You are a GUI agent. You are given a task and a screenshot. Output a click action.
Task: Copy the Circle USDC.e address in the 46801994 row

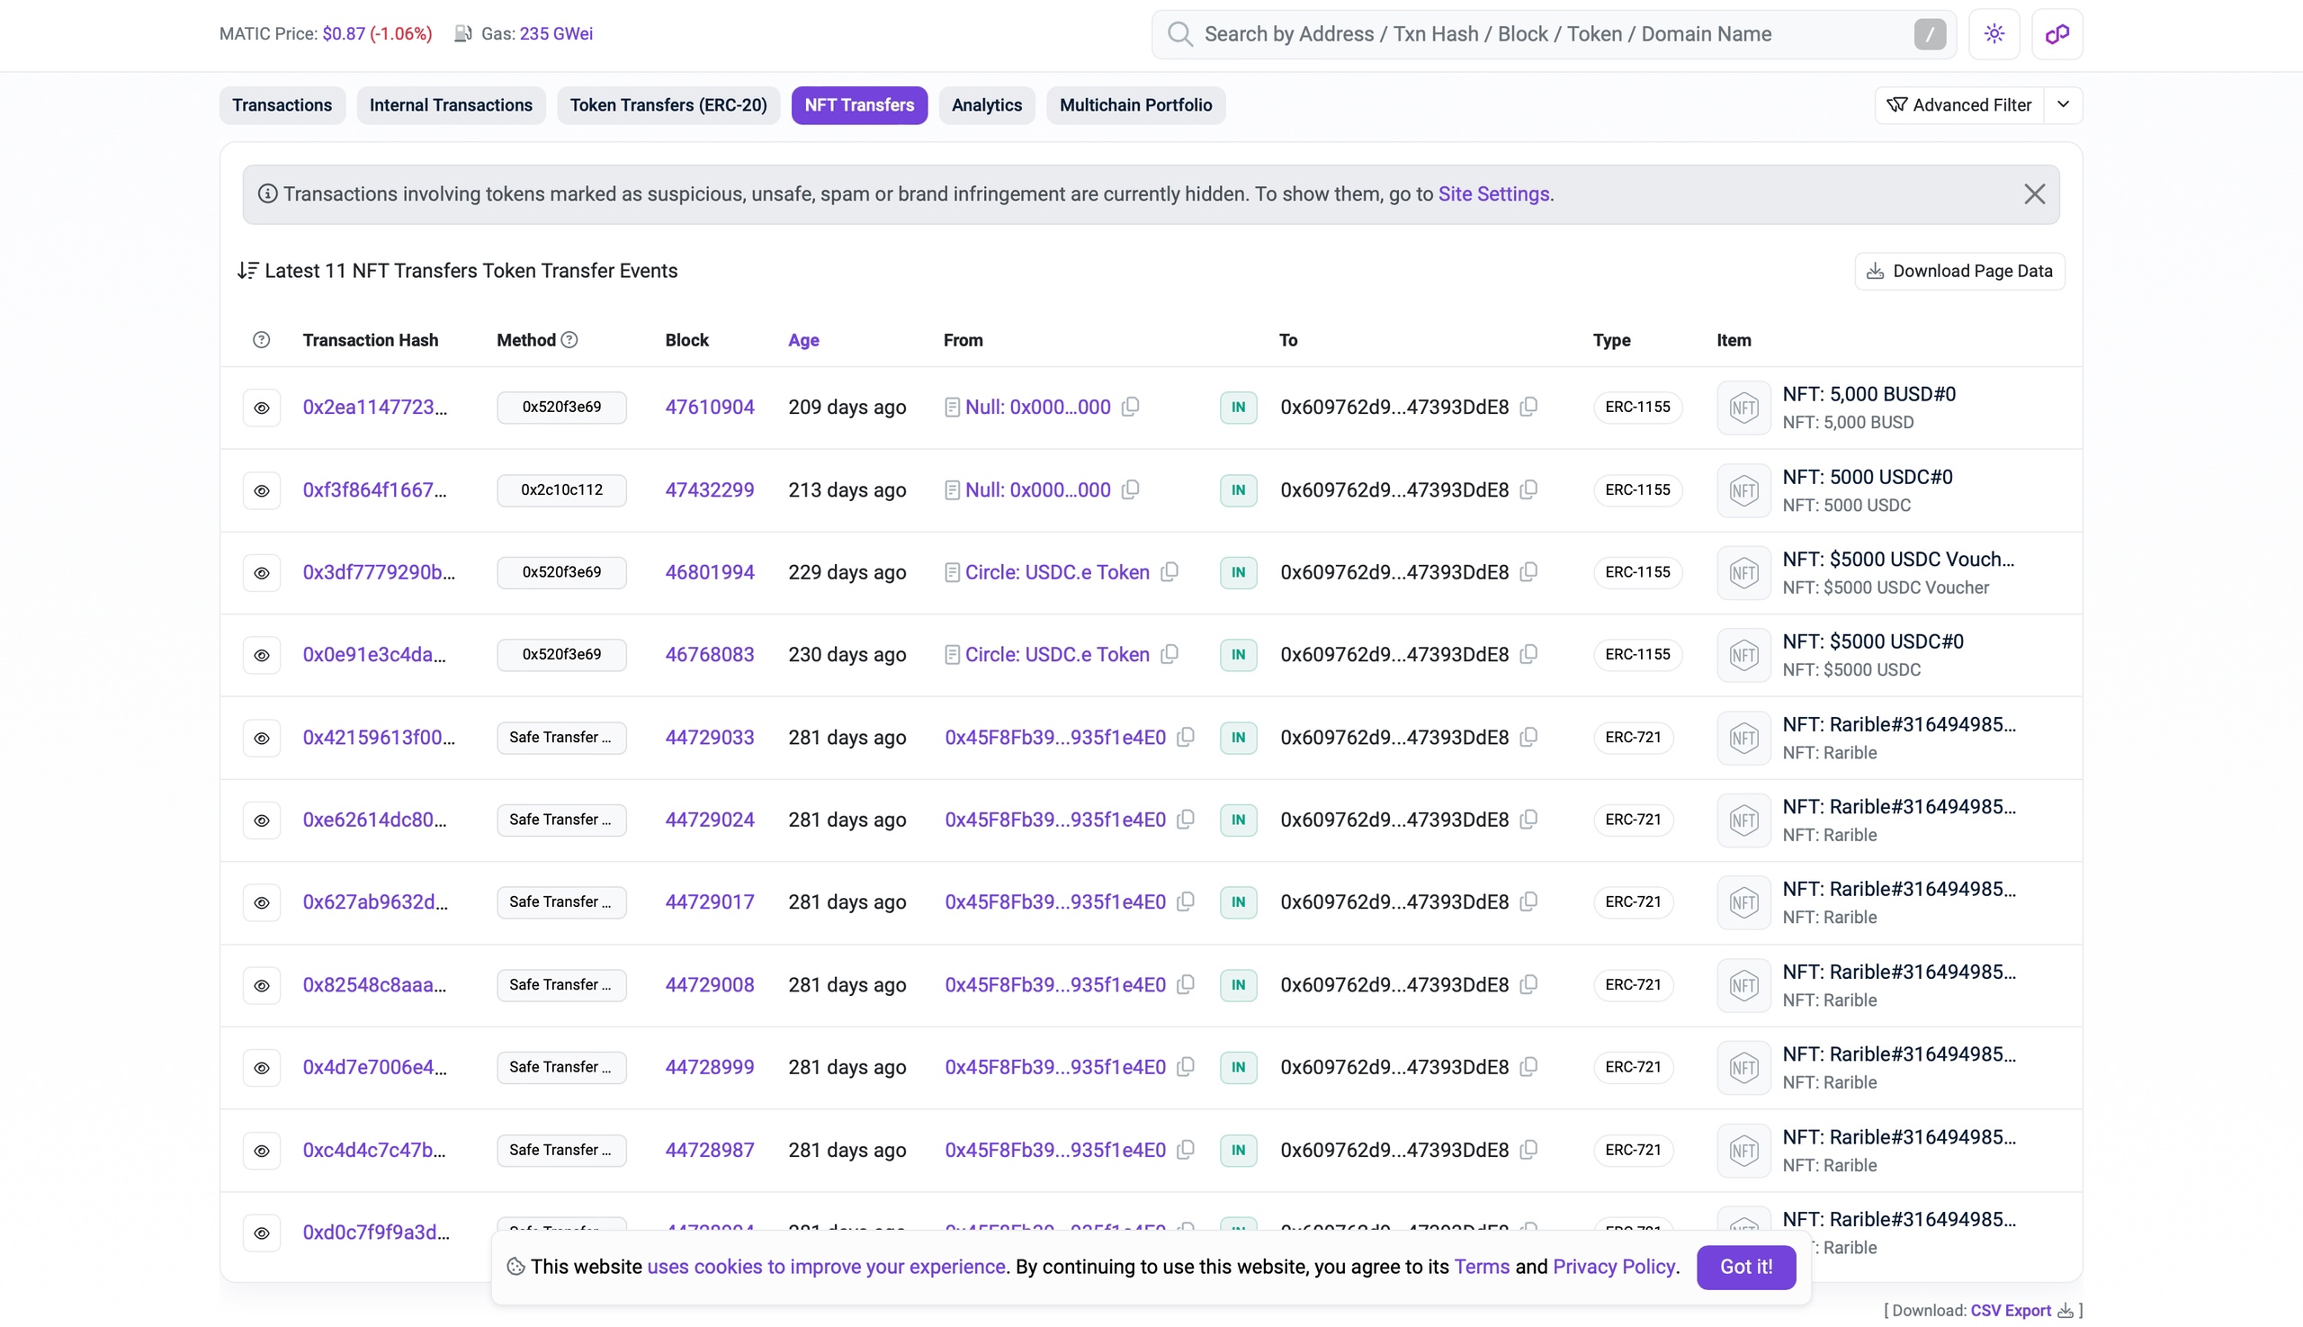tap(1169, 571)
